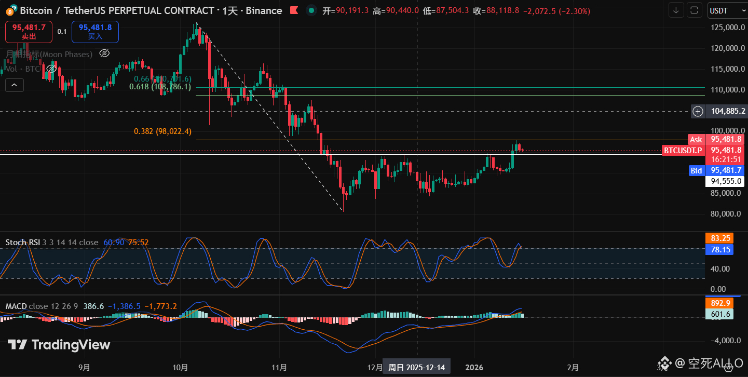Click the 0.382 Fibonacci level label
748x377 pixels.
coord(162,131)
